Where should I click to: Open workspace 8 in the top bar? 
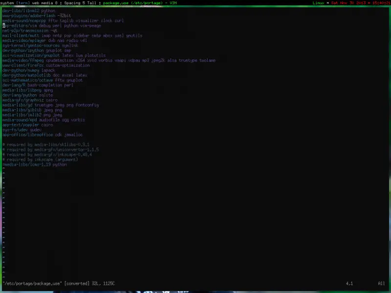[x=56, y=3]
